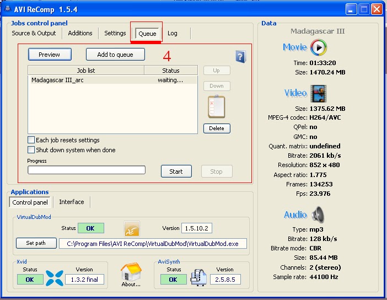Click the audio type mp3 value

coord(316,229)
